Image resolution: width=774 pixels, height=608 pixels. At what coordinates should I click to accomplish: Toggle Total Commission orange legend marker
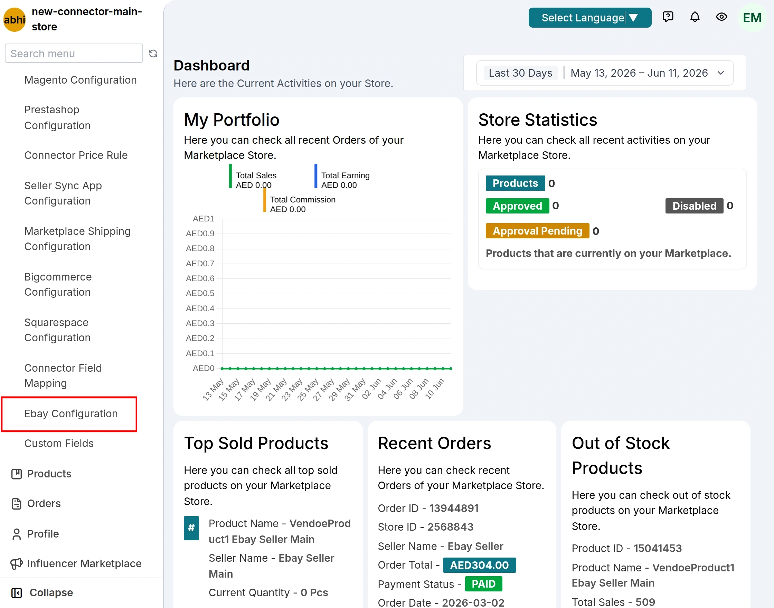(x=265, y=200)
